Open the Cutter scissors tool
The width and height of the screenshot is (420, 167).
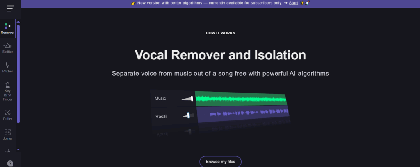click(x=7, y=115)
